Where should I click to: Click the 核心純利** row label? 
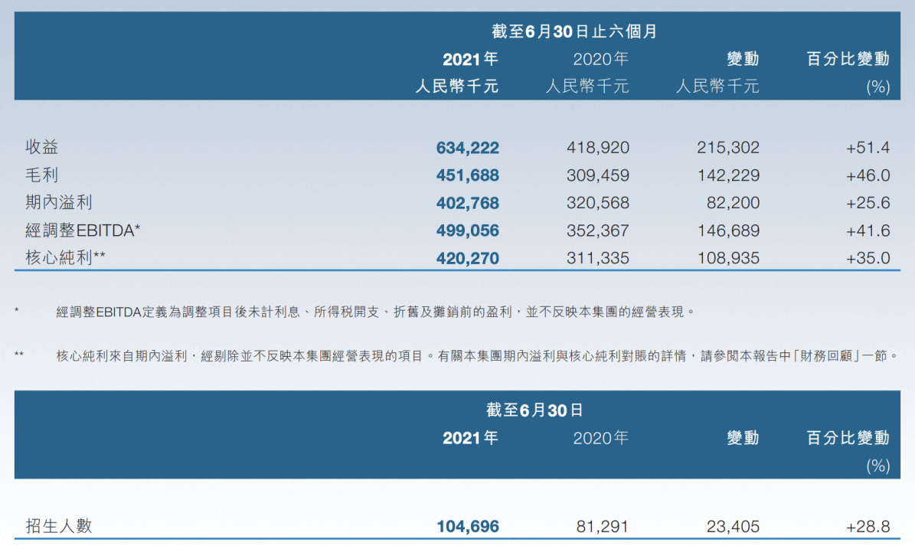tap(65, 258)
